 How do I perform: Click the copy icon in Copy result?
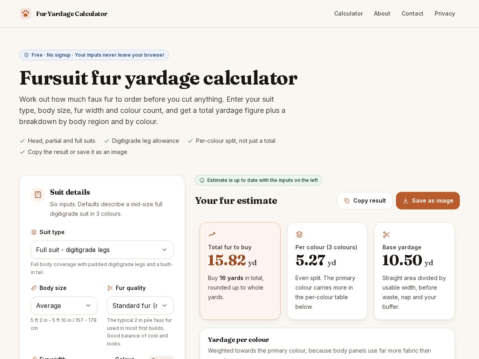click(347, 201)
